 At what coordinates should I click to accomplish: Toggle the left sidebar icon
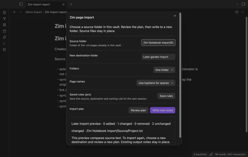click(x=21, y=4)
